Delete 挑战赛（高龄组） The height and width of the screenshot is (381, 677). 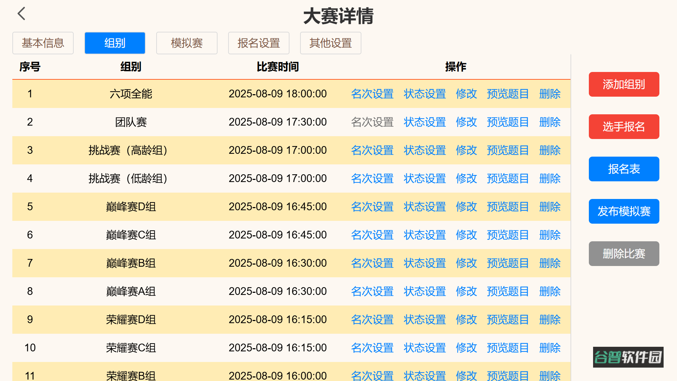pos(550,150)
